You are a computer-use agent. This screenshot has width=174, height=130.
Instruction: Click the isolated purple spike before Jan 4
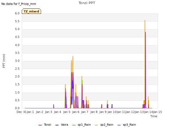[x=54, y=106]
